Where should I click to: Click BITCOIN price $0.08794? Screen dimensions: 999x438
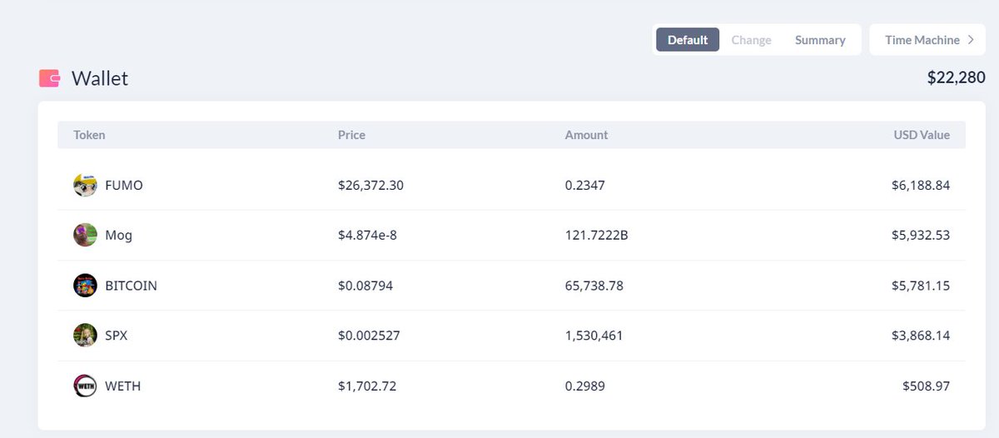(365, 286)
